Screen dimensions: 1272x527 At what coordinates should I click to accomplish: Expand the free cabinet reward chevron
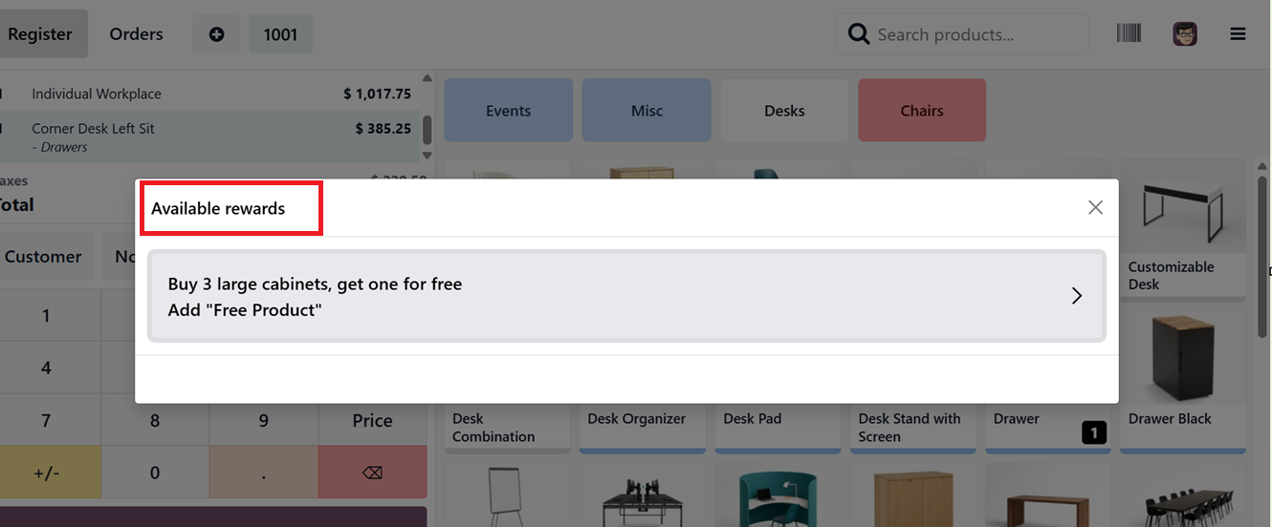pyautogui.click(x=1076, y=296)
